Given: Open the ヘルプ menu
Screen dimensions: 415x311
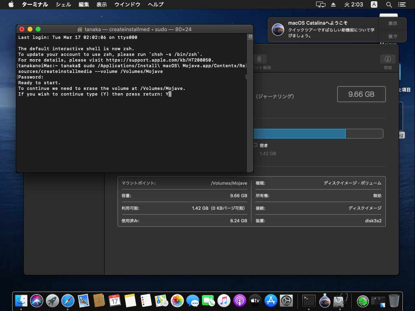Looking at the screenshot, I should tap(156, 4).
